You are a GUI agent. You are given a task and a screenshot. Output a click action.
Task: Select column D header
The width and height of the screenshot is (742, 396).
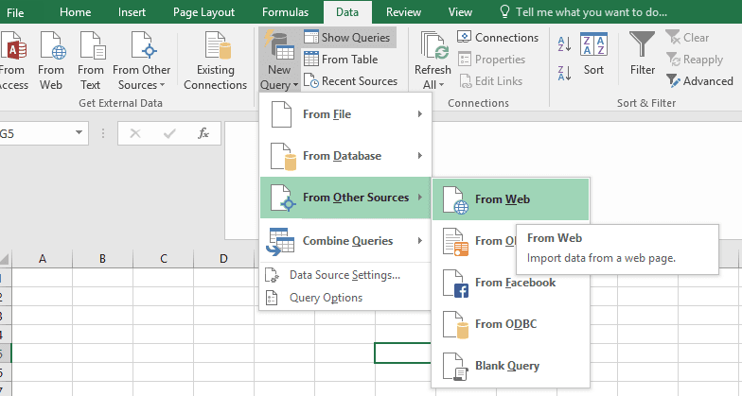[x=223, y=259]
